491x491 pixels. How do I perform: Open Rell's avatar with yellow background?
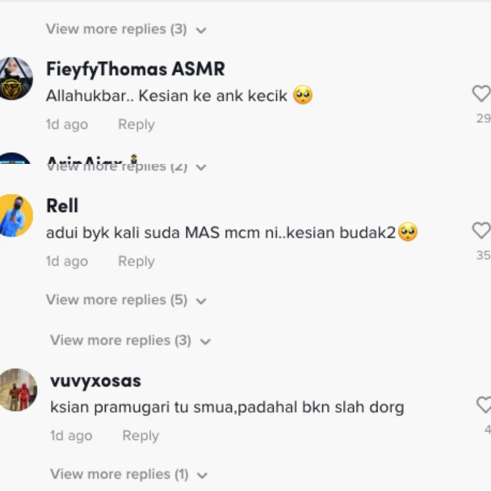15,215
